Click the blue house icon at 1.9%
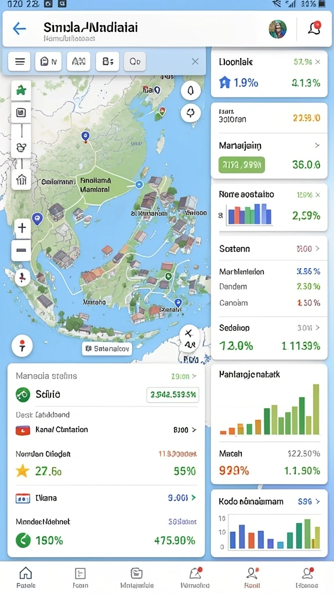This screenshot has width=334, height=594. [x=225, y=82]
